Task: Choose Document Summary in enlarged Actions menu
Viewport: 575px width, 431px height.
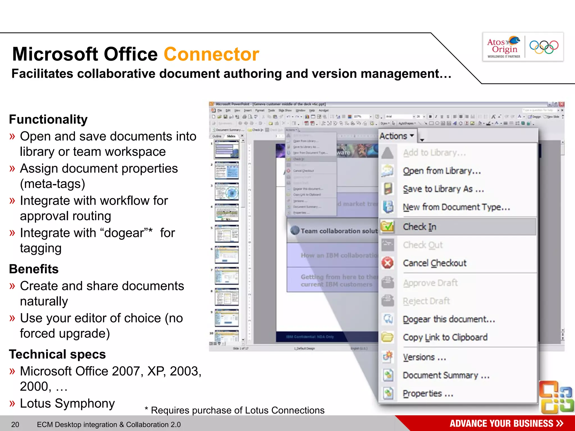Action: [446, 375]
